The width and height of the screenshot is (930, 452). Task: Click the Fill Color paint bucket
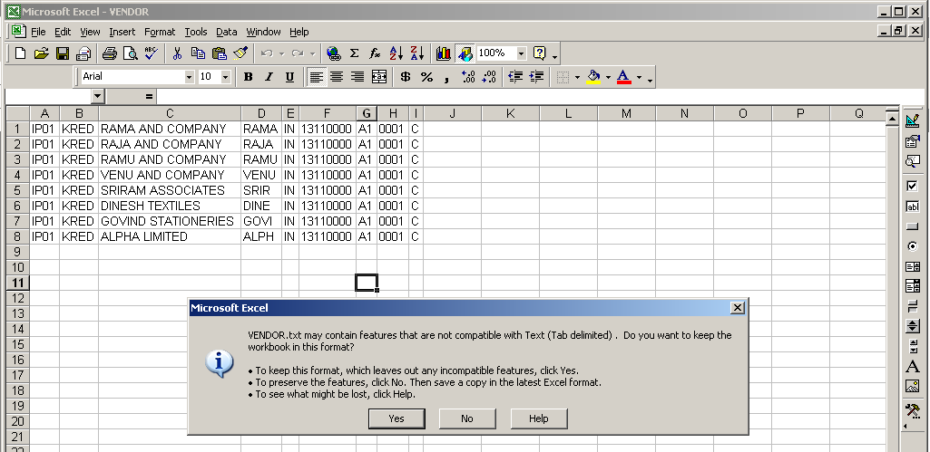(x=593, y=77)
